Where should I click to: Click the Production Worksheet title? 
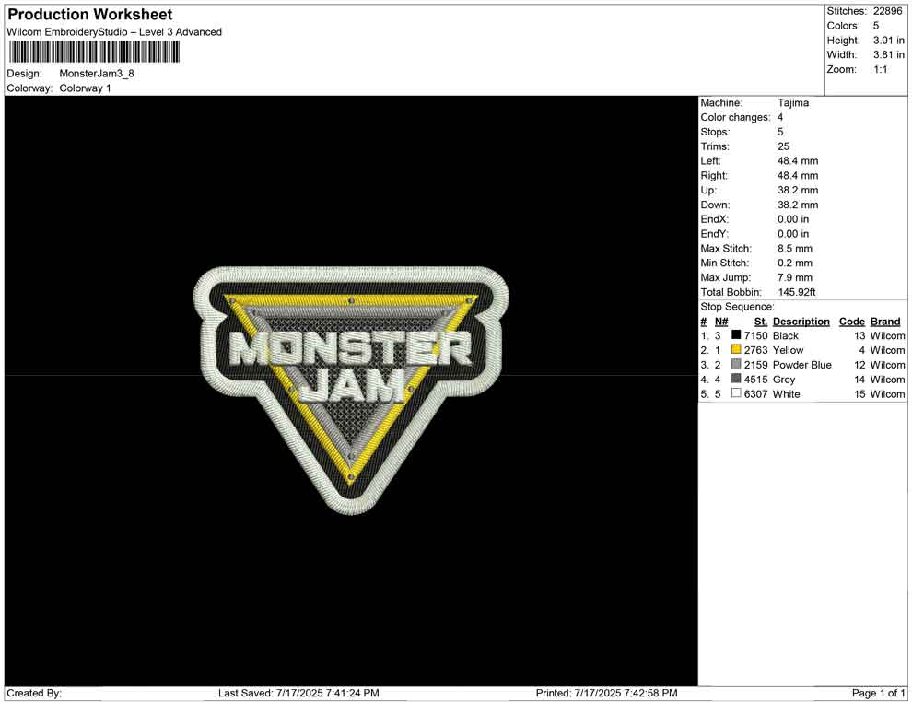pyautogui.click(x=90, y=15)
